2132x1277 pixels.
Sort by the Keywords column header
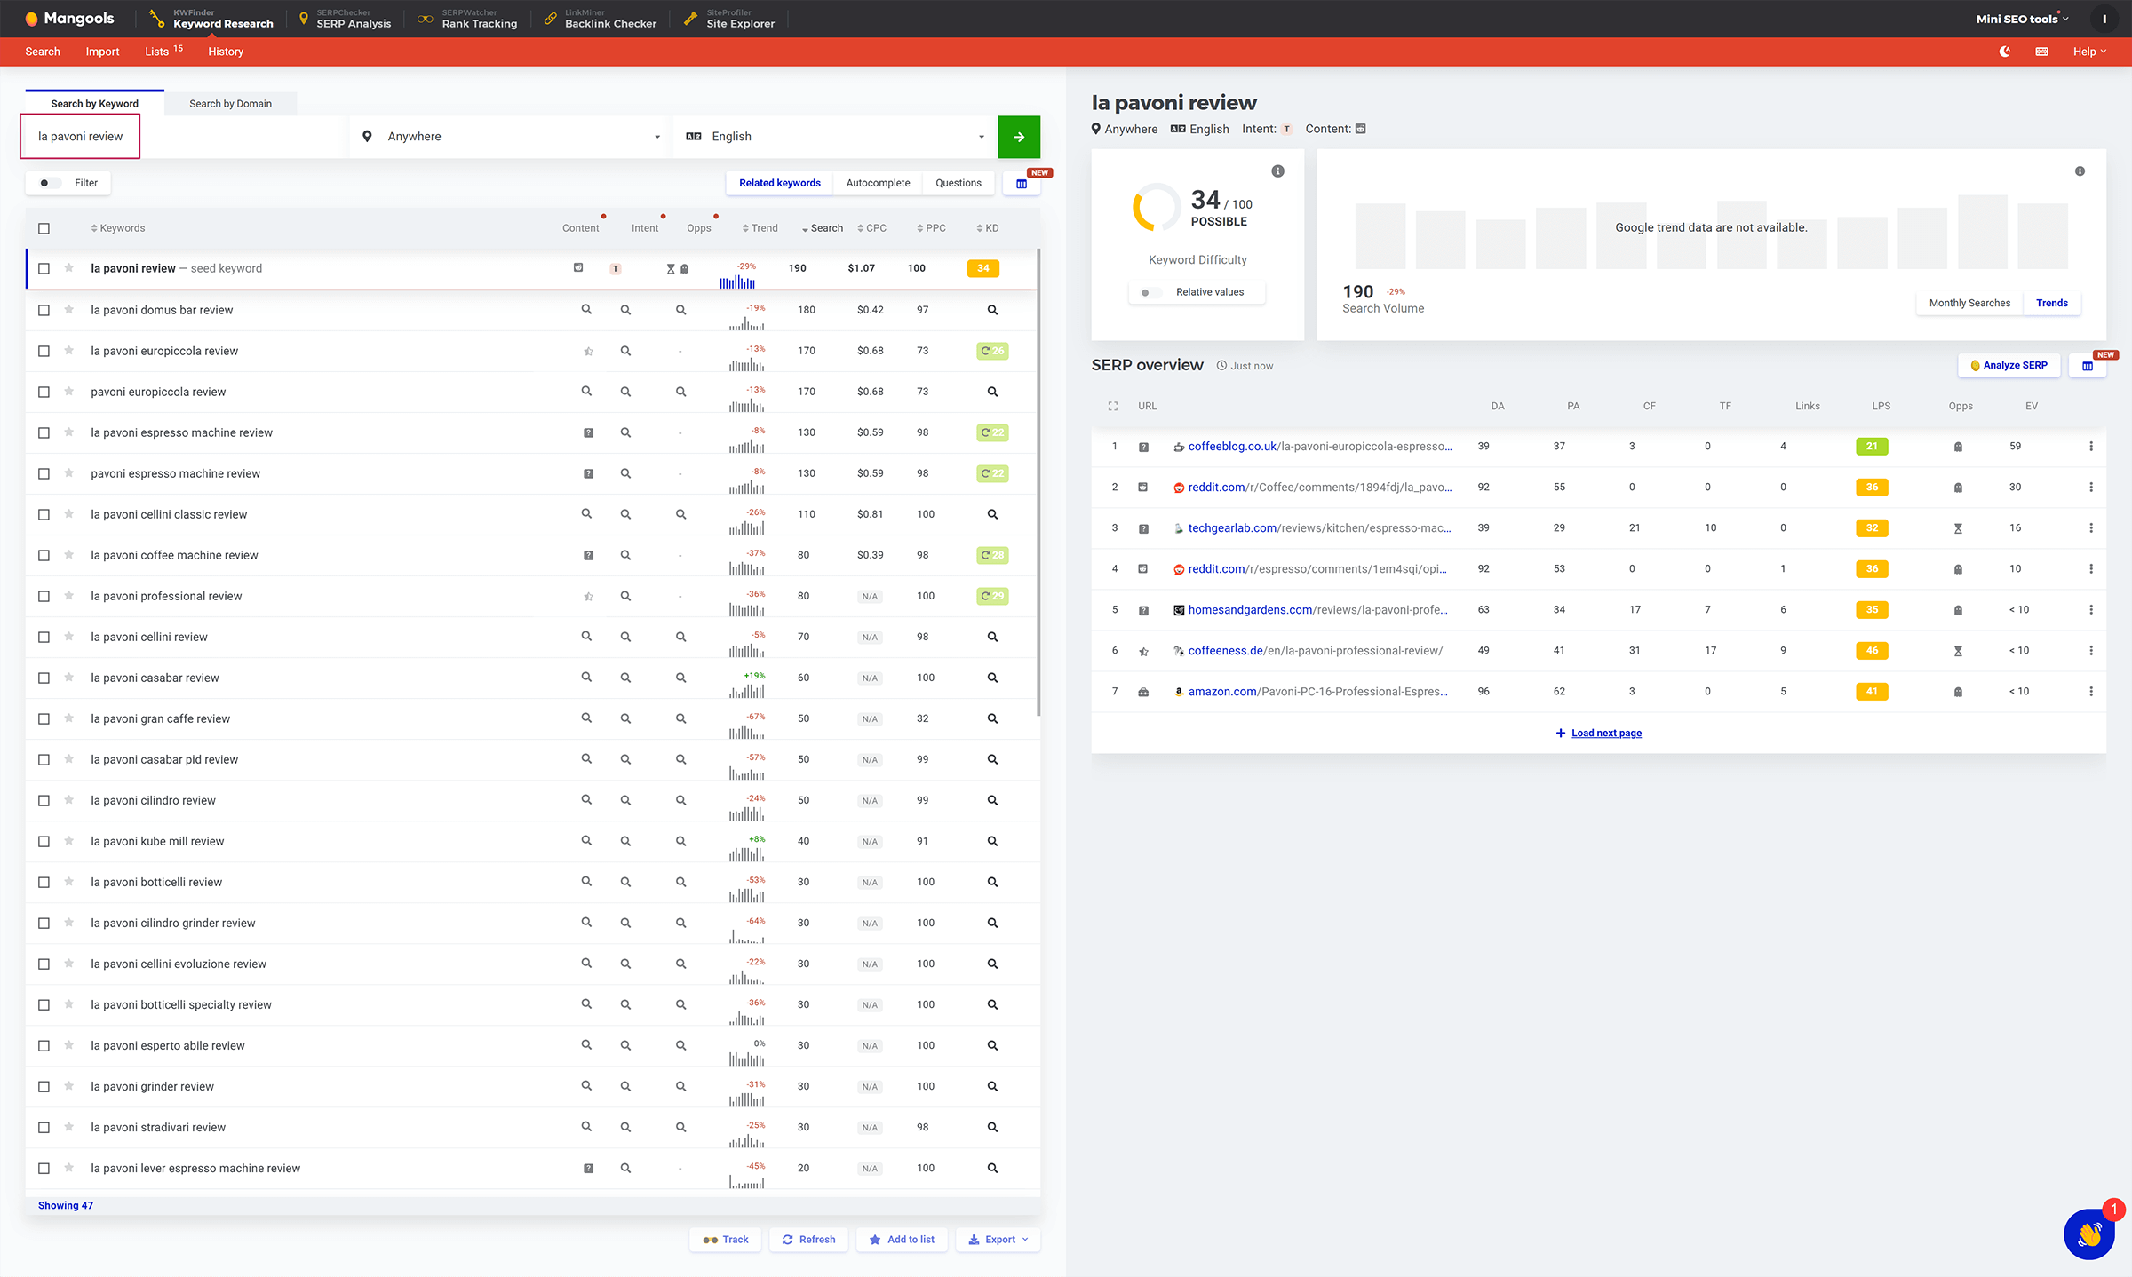(117, 228)
